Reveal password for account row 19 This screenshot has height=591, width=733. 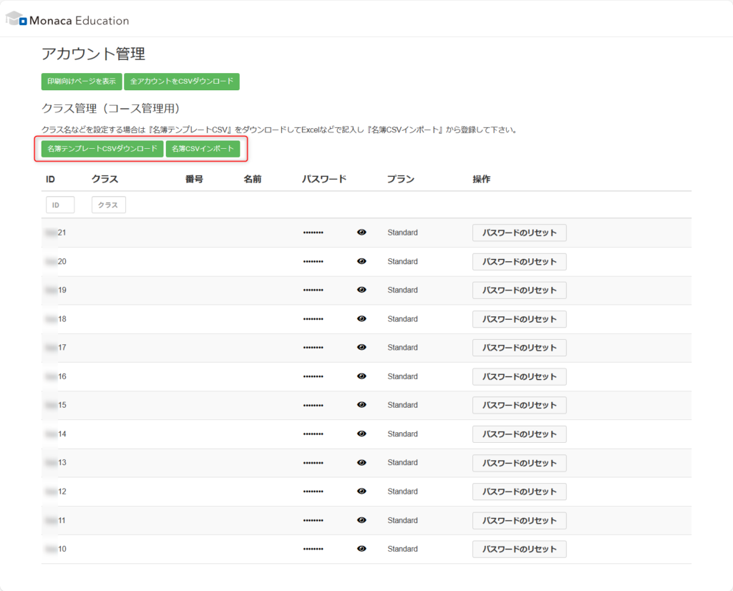(x=361, y=290)
